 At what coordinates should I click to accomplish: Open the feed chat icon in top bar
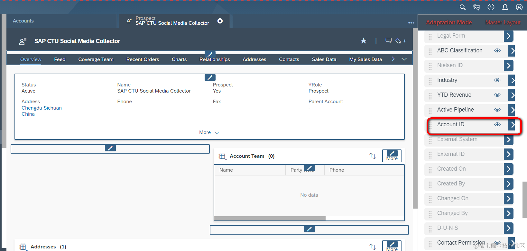point(477,7)
